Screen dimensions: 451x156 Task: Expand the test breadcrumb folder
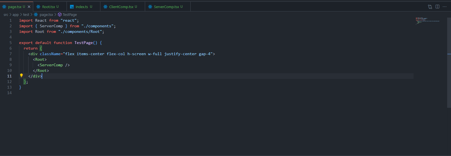(x=26, y=14)
